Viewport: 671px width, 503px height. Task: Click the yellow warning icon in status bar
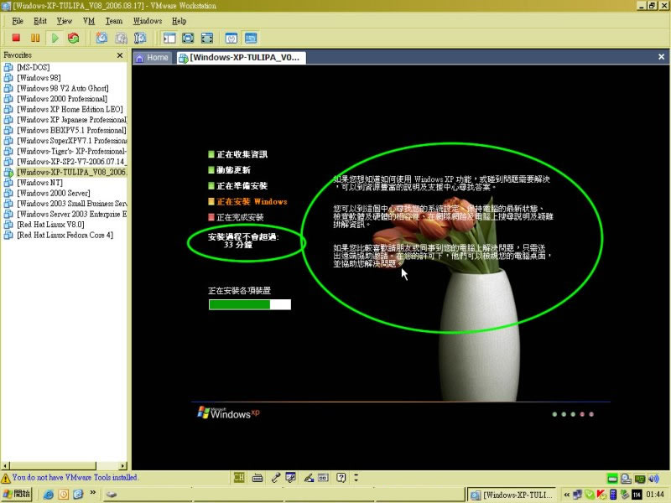coord(6,478)
